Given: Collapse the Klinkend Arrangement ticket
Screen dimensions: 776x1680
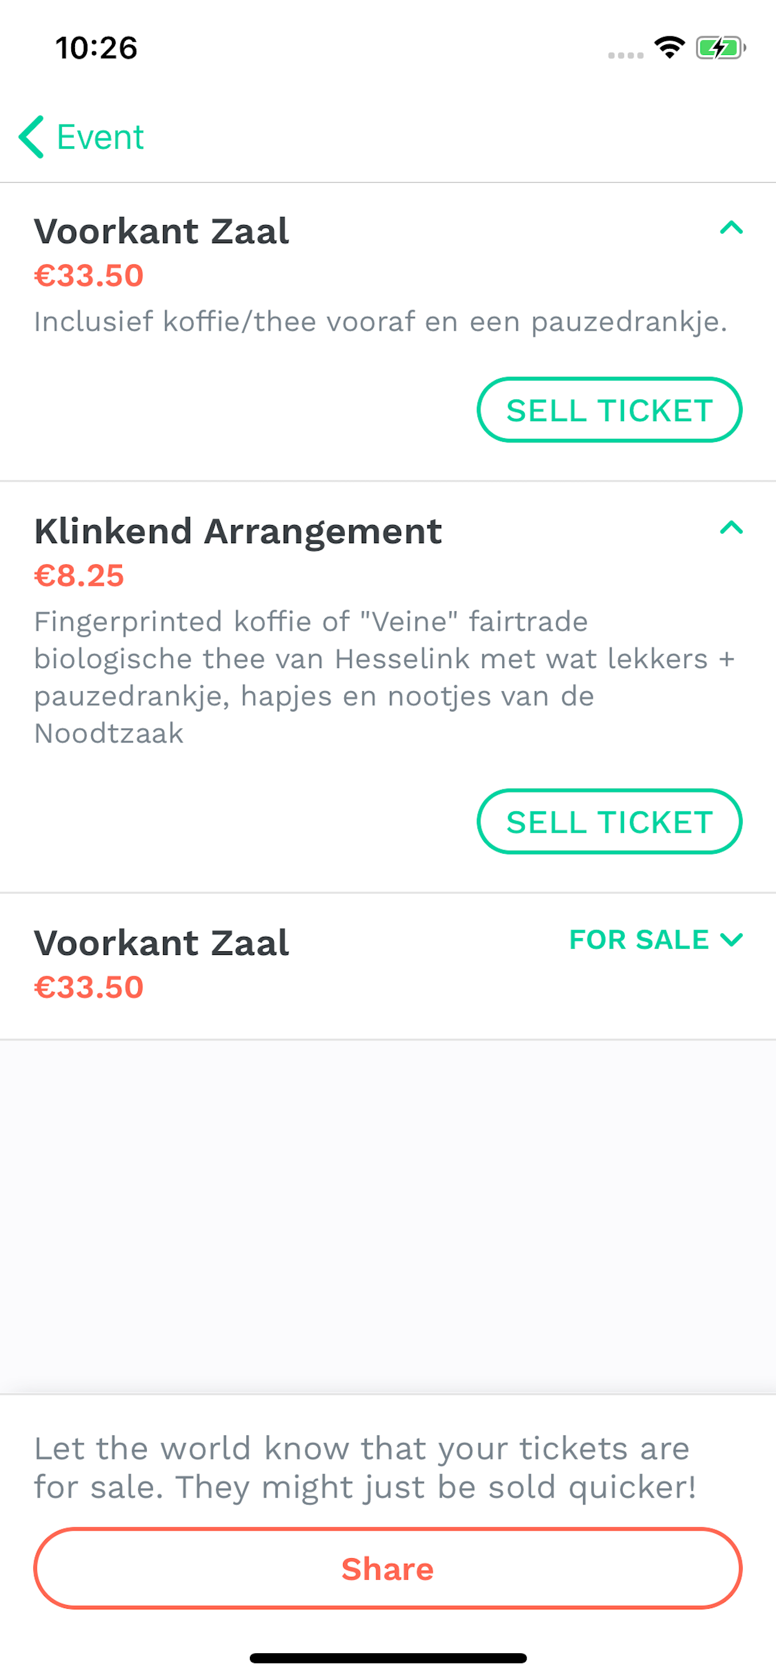Looking at the screenshot, I should coord(731,527).
